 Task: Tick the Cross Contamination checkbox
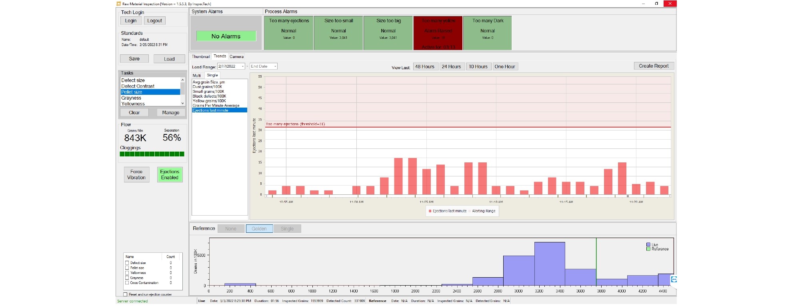[x=127, y=283]
